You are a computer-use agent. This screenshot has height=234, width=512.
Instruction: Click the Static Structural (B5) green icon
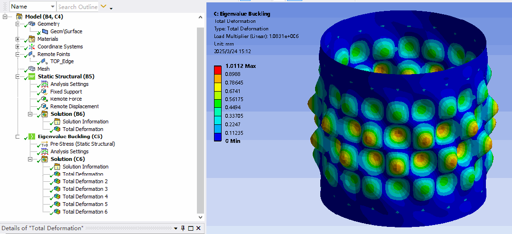[32, 76]
